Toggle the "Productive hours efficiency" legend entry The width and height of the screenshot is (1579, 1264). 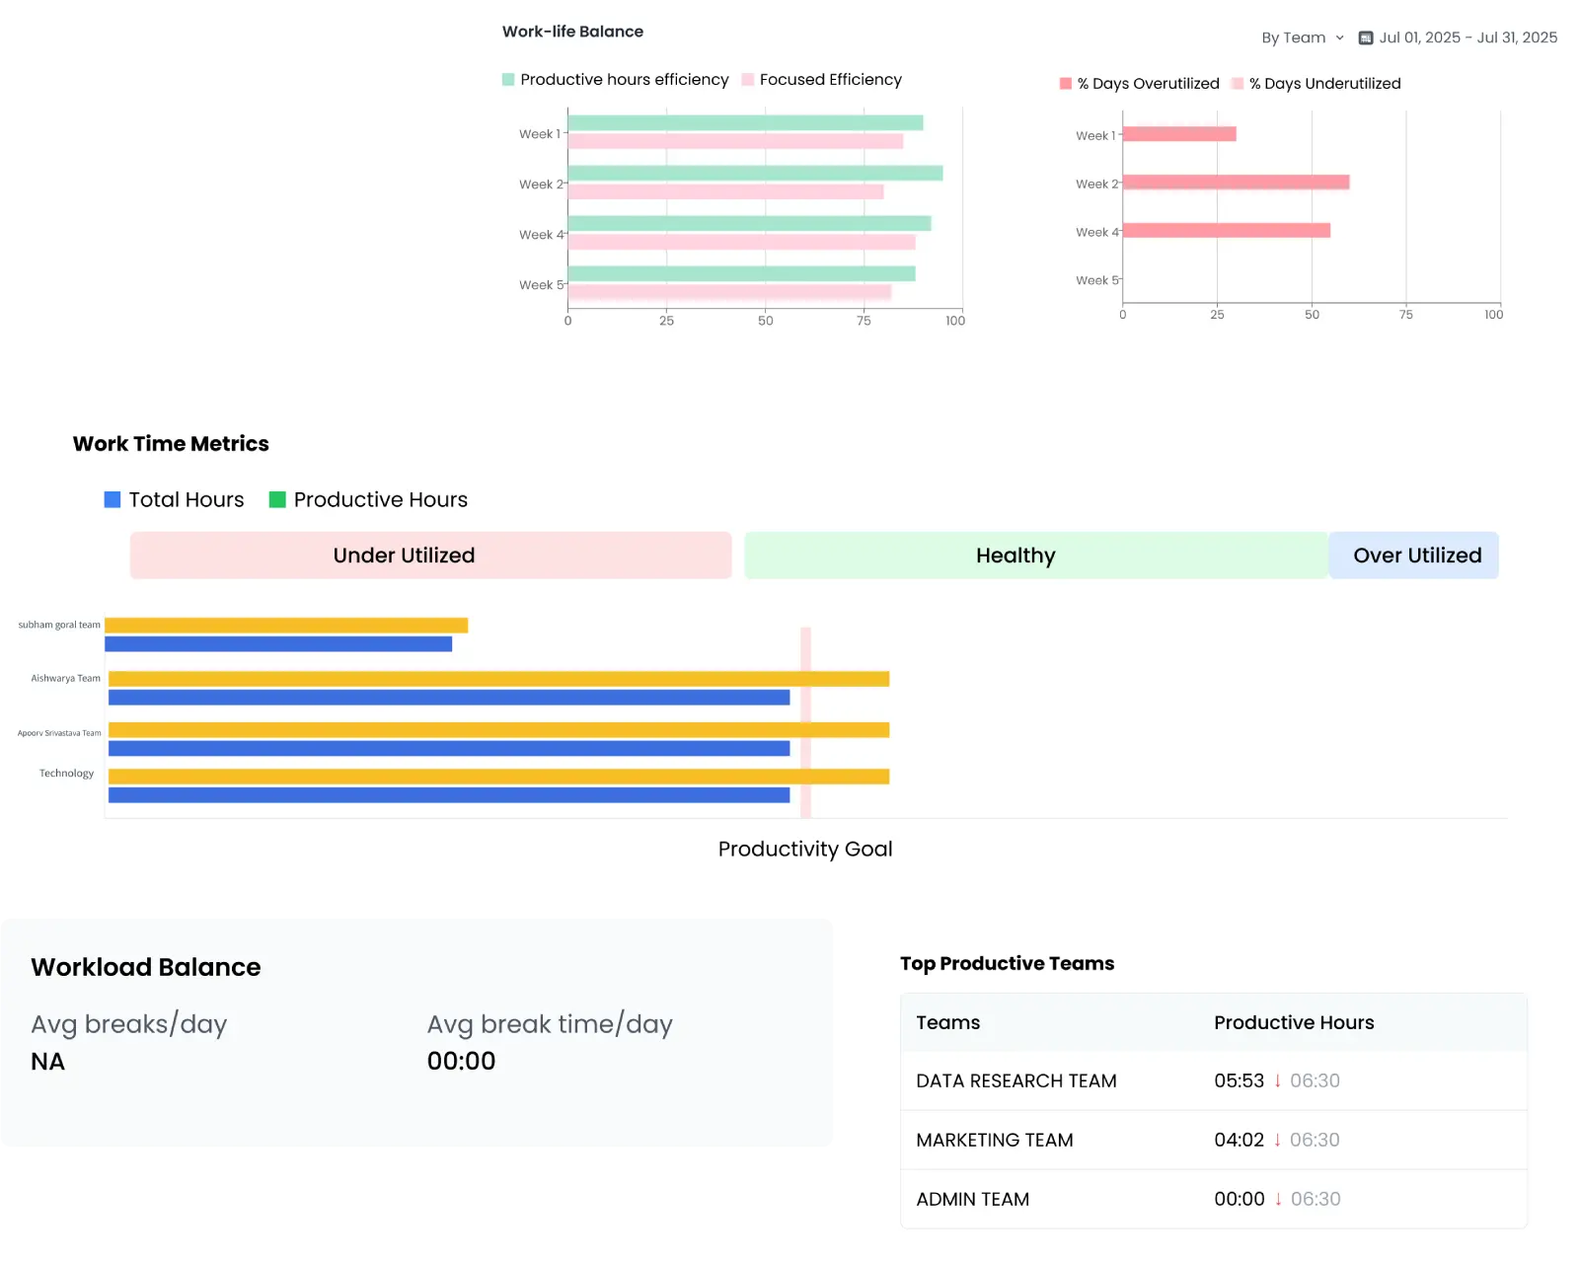coord(624,79)
